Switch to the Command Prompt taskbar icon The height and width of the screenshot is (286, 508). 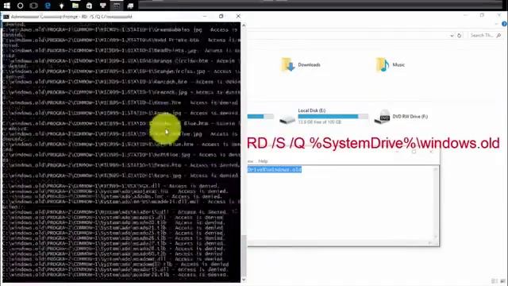[x=117, y=6]
